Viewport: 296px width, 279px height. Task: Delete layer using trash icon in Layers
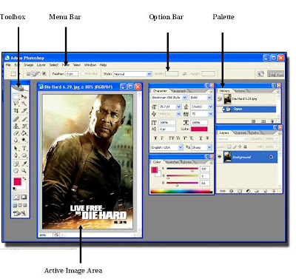coord(274,191)
